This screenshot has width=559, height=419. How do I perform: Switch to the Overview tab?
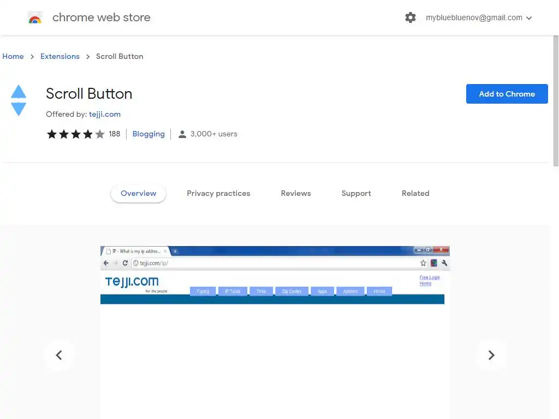pyautogui.click(x=138, y=194)
